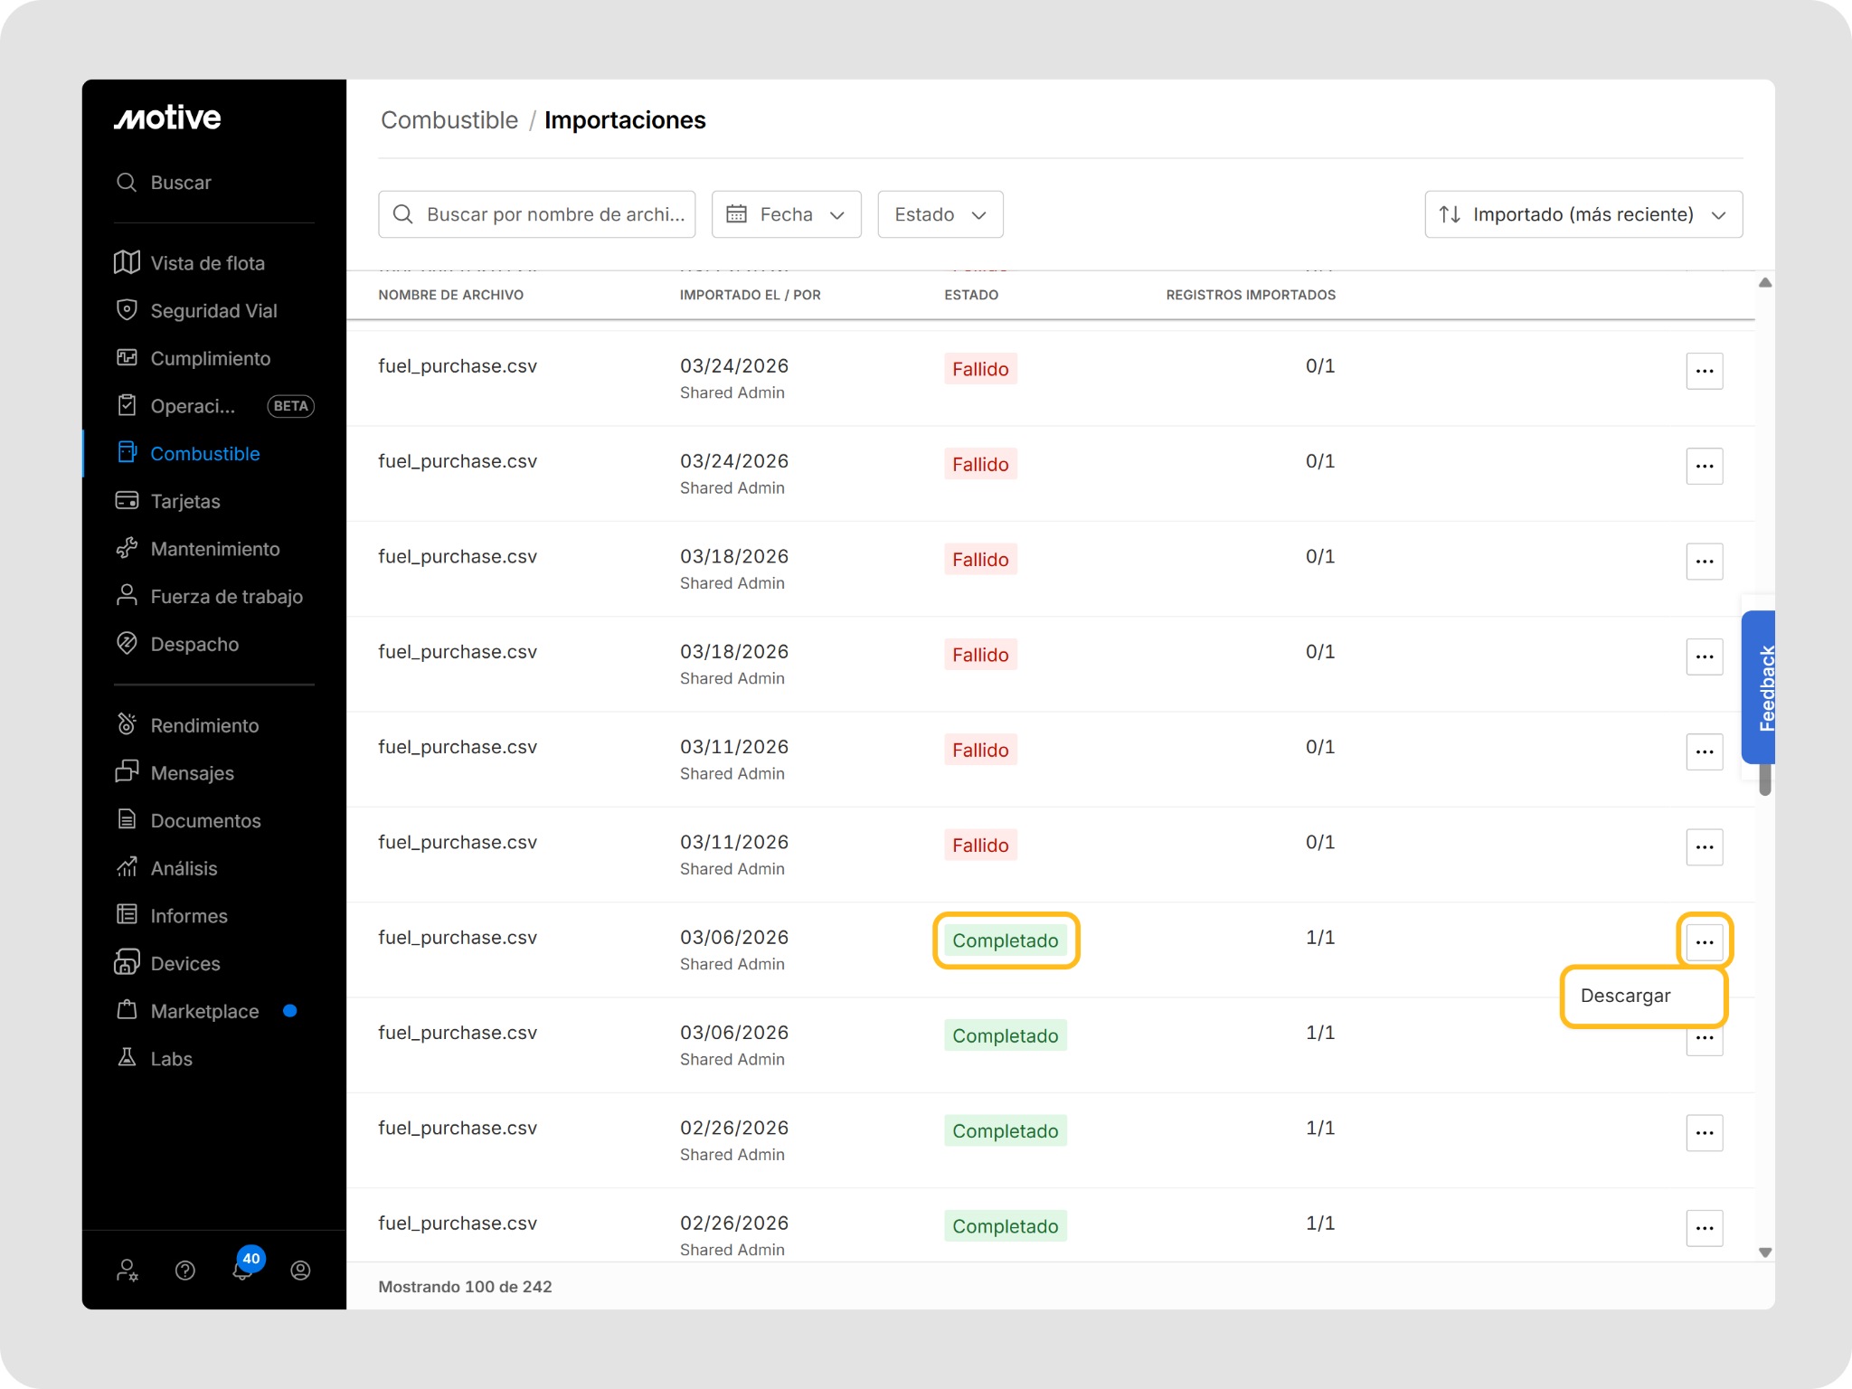
Task: Open the Operaci... BETA section
Action: coord(214,406)
